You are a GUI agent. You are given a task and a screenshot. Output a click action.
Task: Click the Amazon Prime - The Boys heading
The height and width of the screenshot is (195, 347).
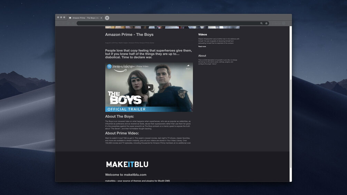click(x=129, y=35)
